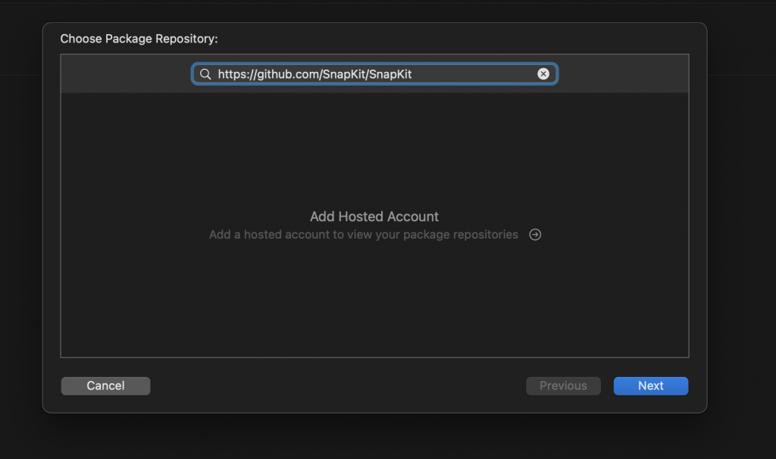Click 'Add a hosted account to view your package repositories'
The image size is (776, 459).
(363, 235)
